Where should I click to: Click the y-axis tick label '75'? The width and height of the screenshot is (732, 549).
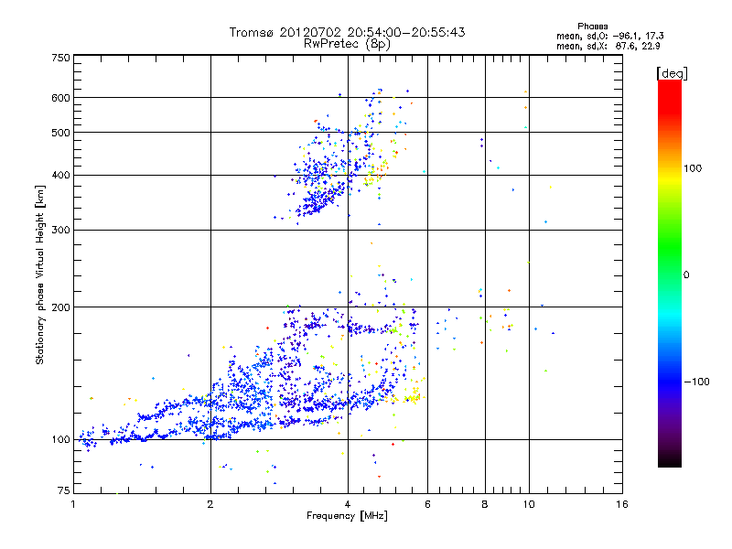[x=64, y=490]
